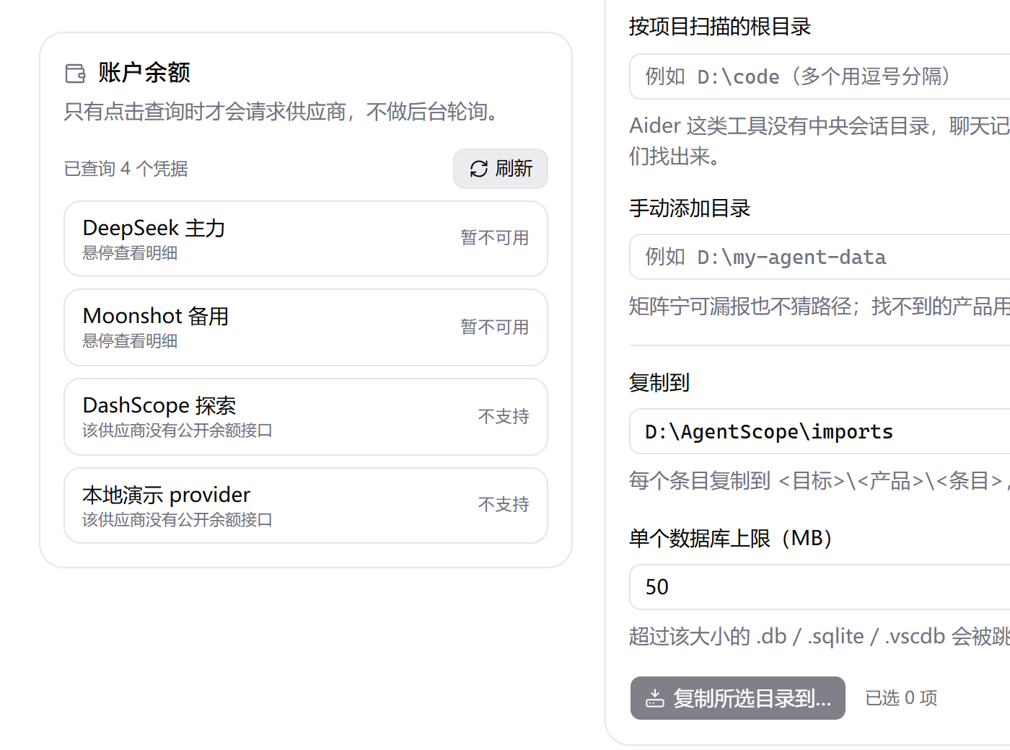Open the DeepSeek 主力 credential card

306,239
